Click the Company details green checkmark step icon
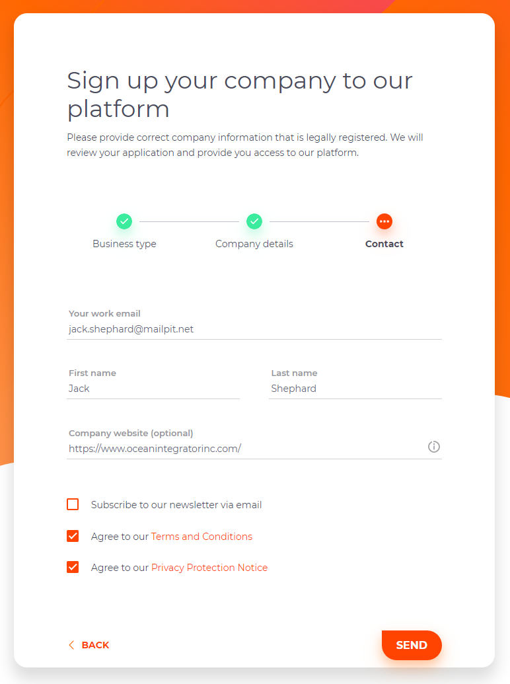This screenshot has height=684, width=510. (x=254, y=221)
